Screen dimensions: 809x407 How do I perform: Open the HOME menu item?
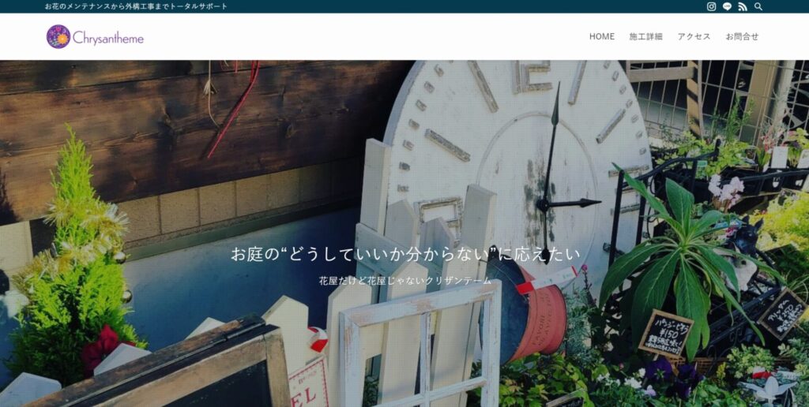(601, 36)
